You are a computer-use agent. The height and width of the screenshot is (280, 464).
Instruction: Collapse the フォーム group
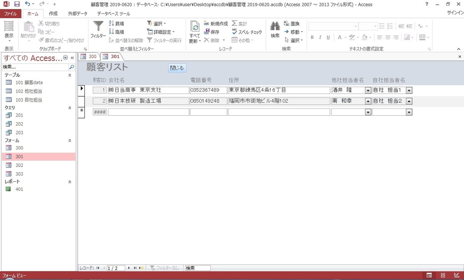pos(70,141)
